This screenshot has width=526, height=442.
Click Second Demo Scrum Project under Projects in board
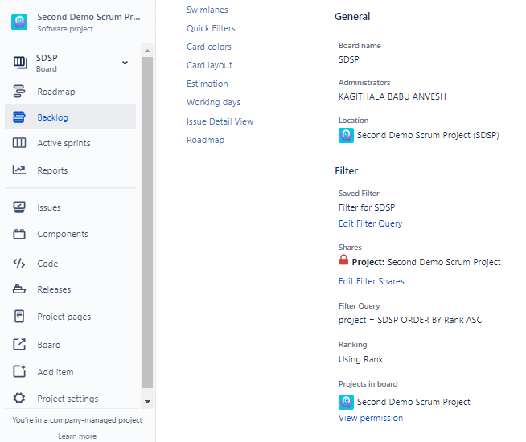[413, 402]
